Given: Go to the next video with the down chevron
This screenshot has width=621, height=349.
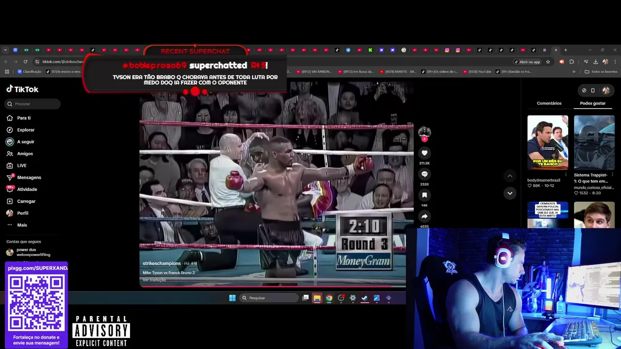Looking at the screenshot, I should 509,193.
